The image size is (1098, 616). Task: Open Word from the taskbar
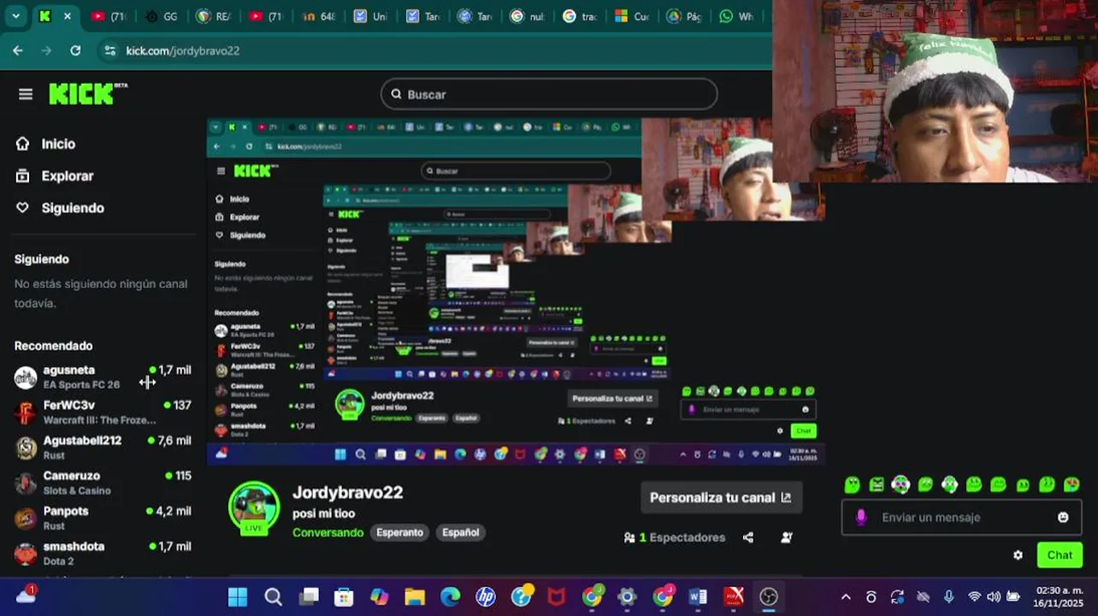coord(698,596)
